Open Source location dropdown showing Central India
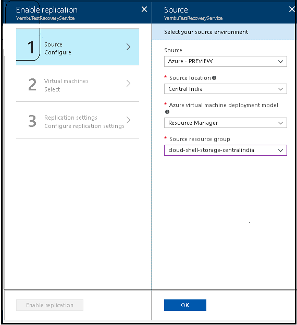 click(226, 89)
